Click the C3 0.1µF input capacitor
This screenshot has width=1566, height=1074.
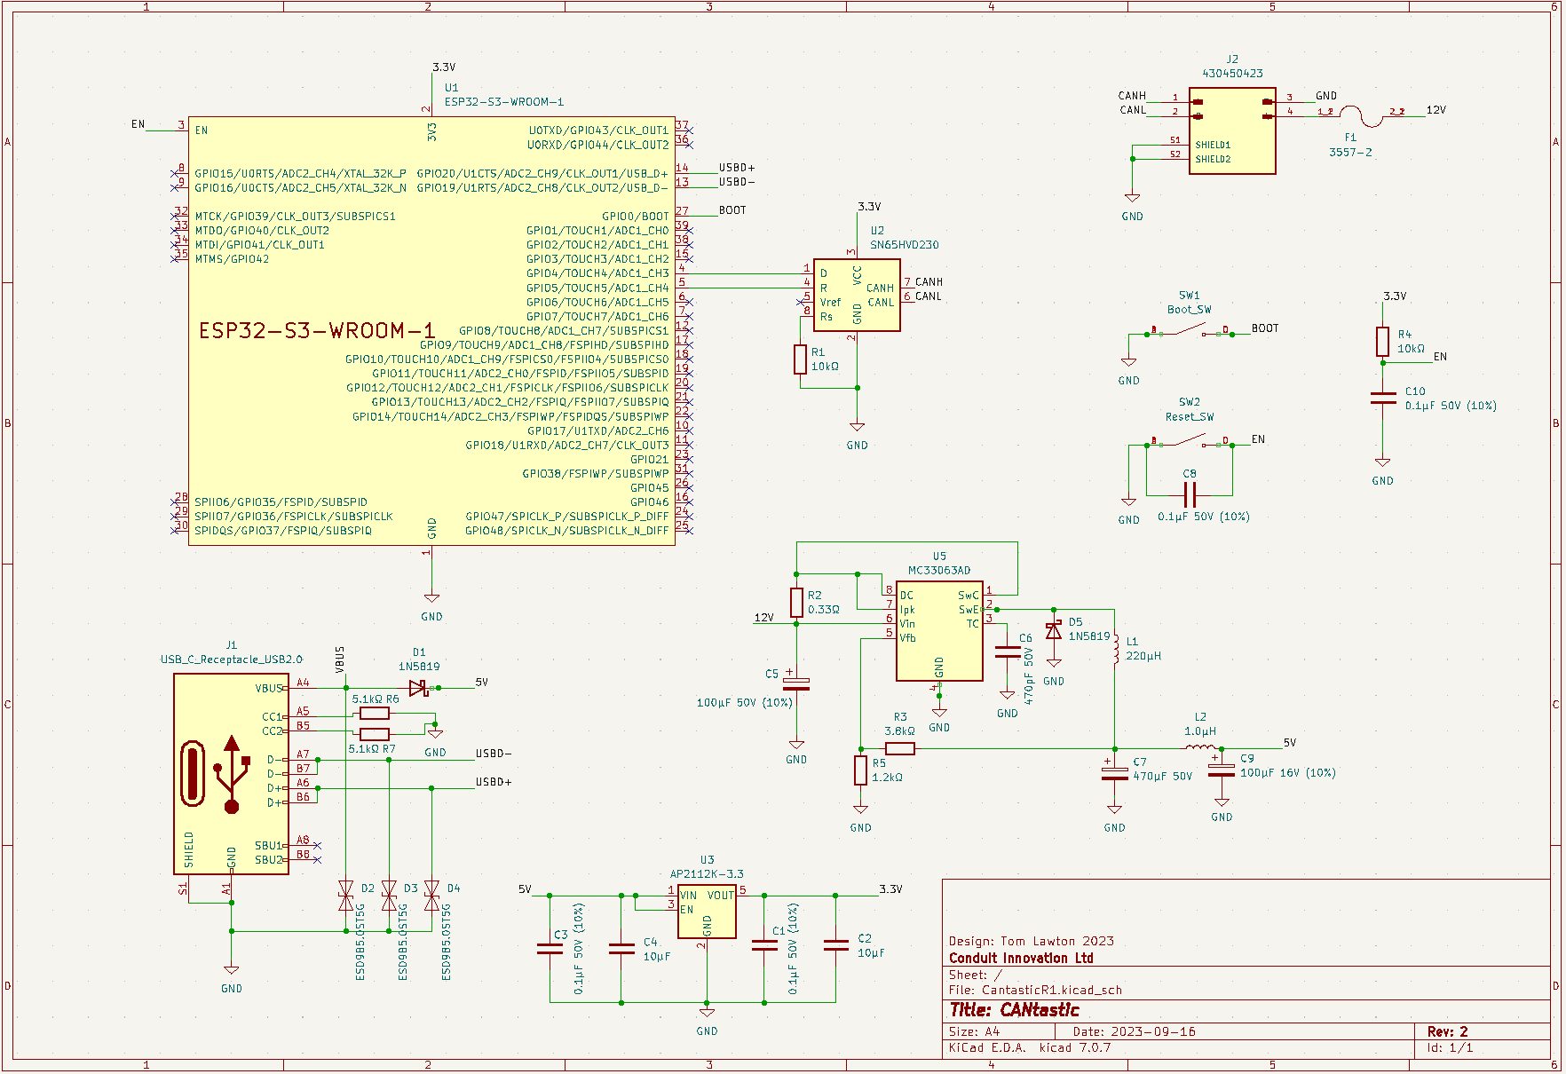coord(550,948)
